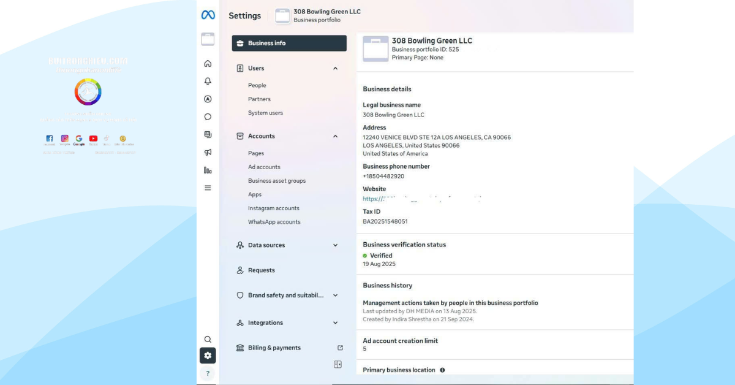This screenshot has height=385, width=735.
Task: Click the Legal business name value
Action: click(393, 115)
